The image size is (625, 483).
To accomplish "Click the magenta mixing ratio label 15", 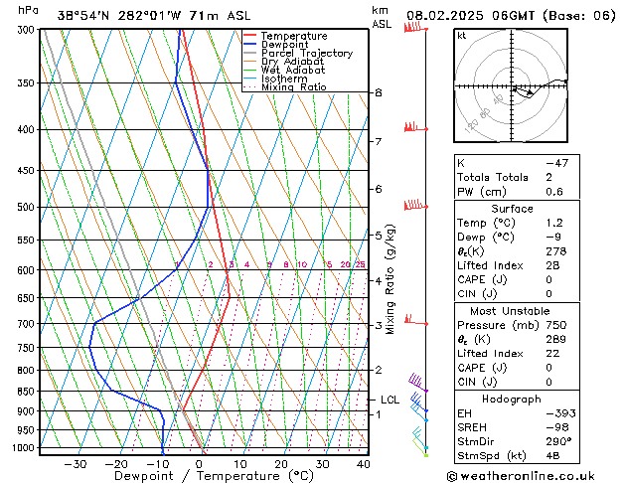I will tap(327, 264).
